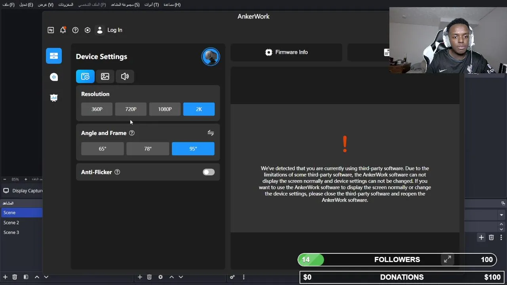Switch to the audio speaker tab

pos(125,76)
